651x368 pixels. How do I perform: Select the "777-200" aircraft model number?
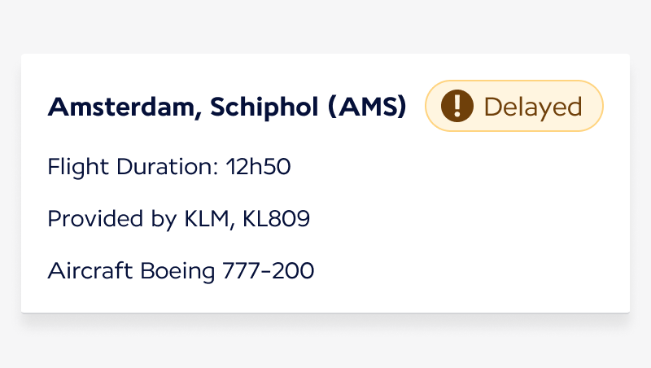268,270
